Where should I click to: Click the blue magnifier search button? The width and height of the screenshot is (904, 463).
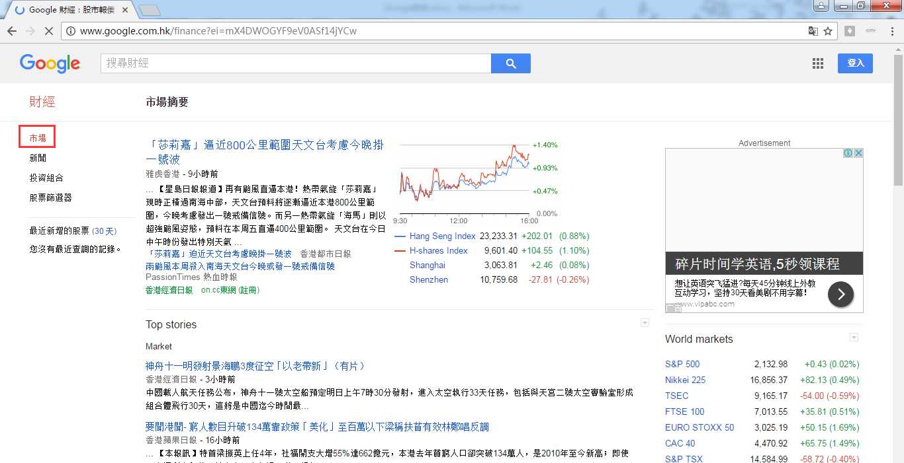[510, 63]
